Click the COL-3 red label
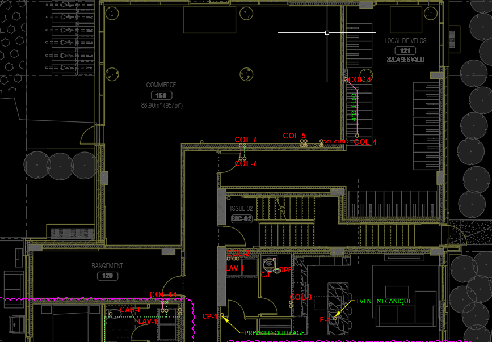The height and width of the screenshot is (342, 492). (x=301, y=297)
